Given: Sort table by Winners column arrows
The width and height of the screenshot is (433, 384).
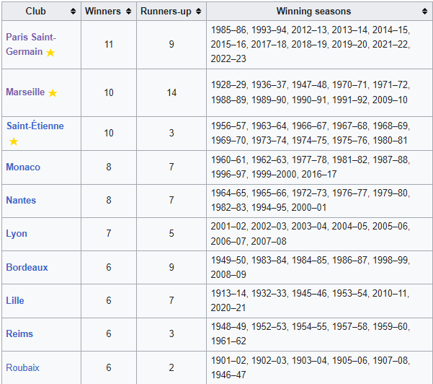Looking at the screenshot, I should point(128,12).
